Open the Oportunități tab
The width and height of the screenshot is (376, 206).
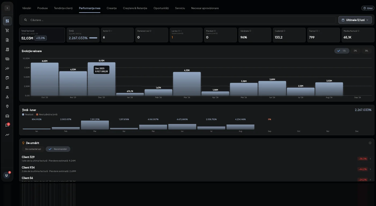161,8
